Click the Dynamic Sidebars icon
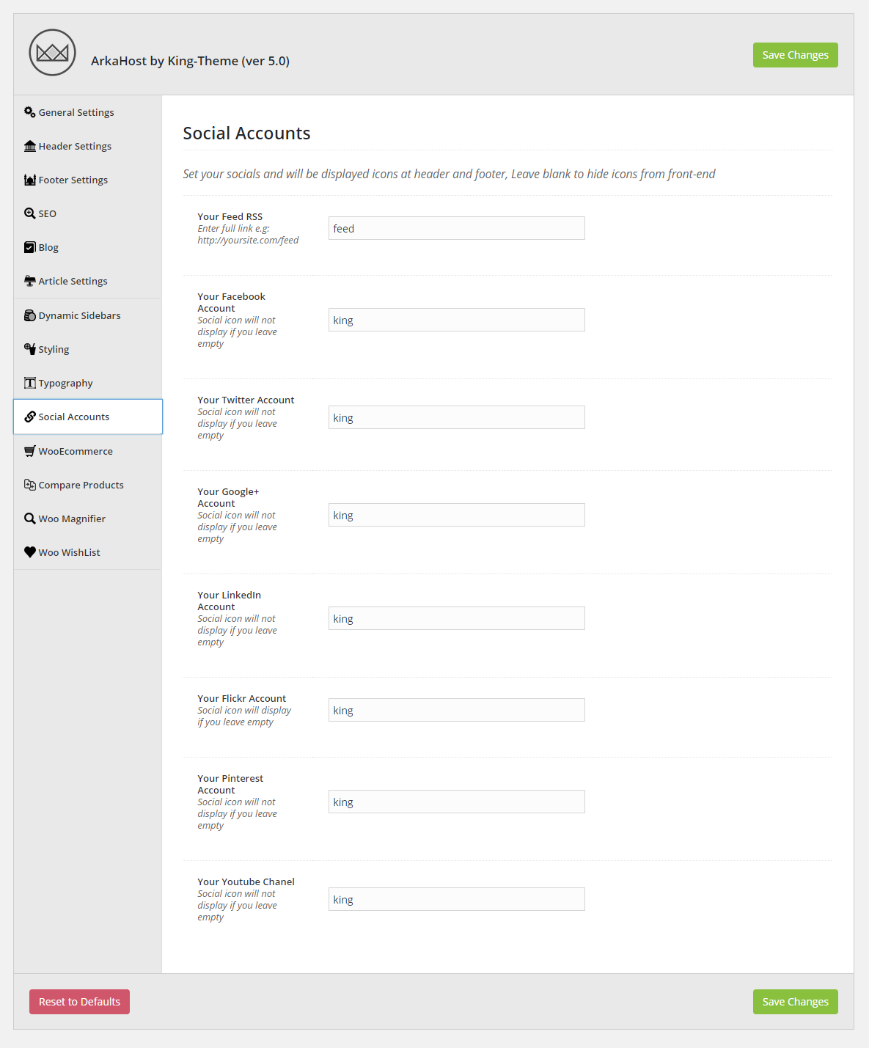 30,315
